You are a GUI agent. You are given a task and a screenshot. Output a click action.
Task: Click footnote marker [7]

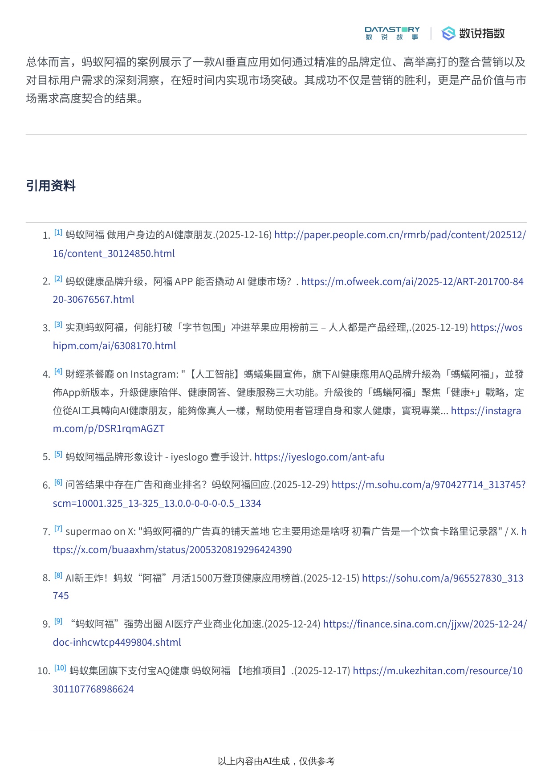(x=58, y=529)
